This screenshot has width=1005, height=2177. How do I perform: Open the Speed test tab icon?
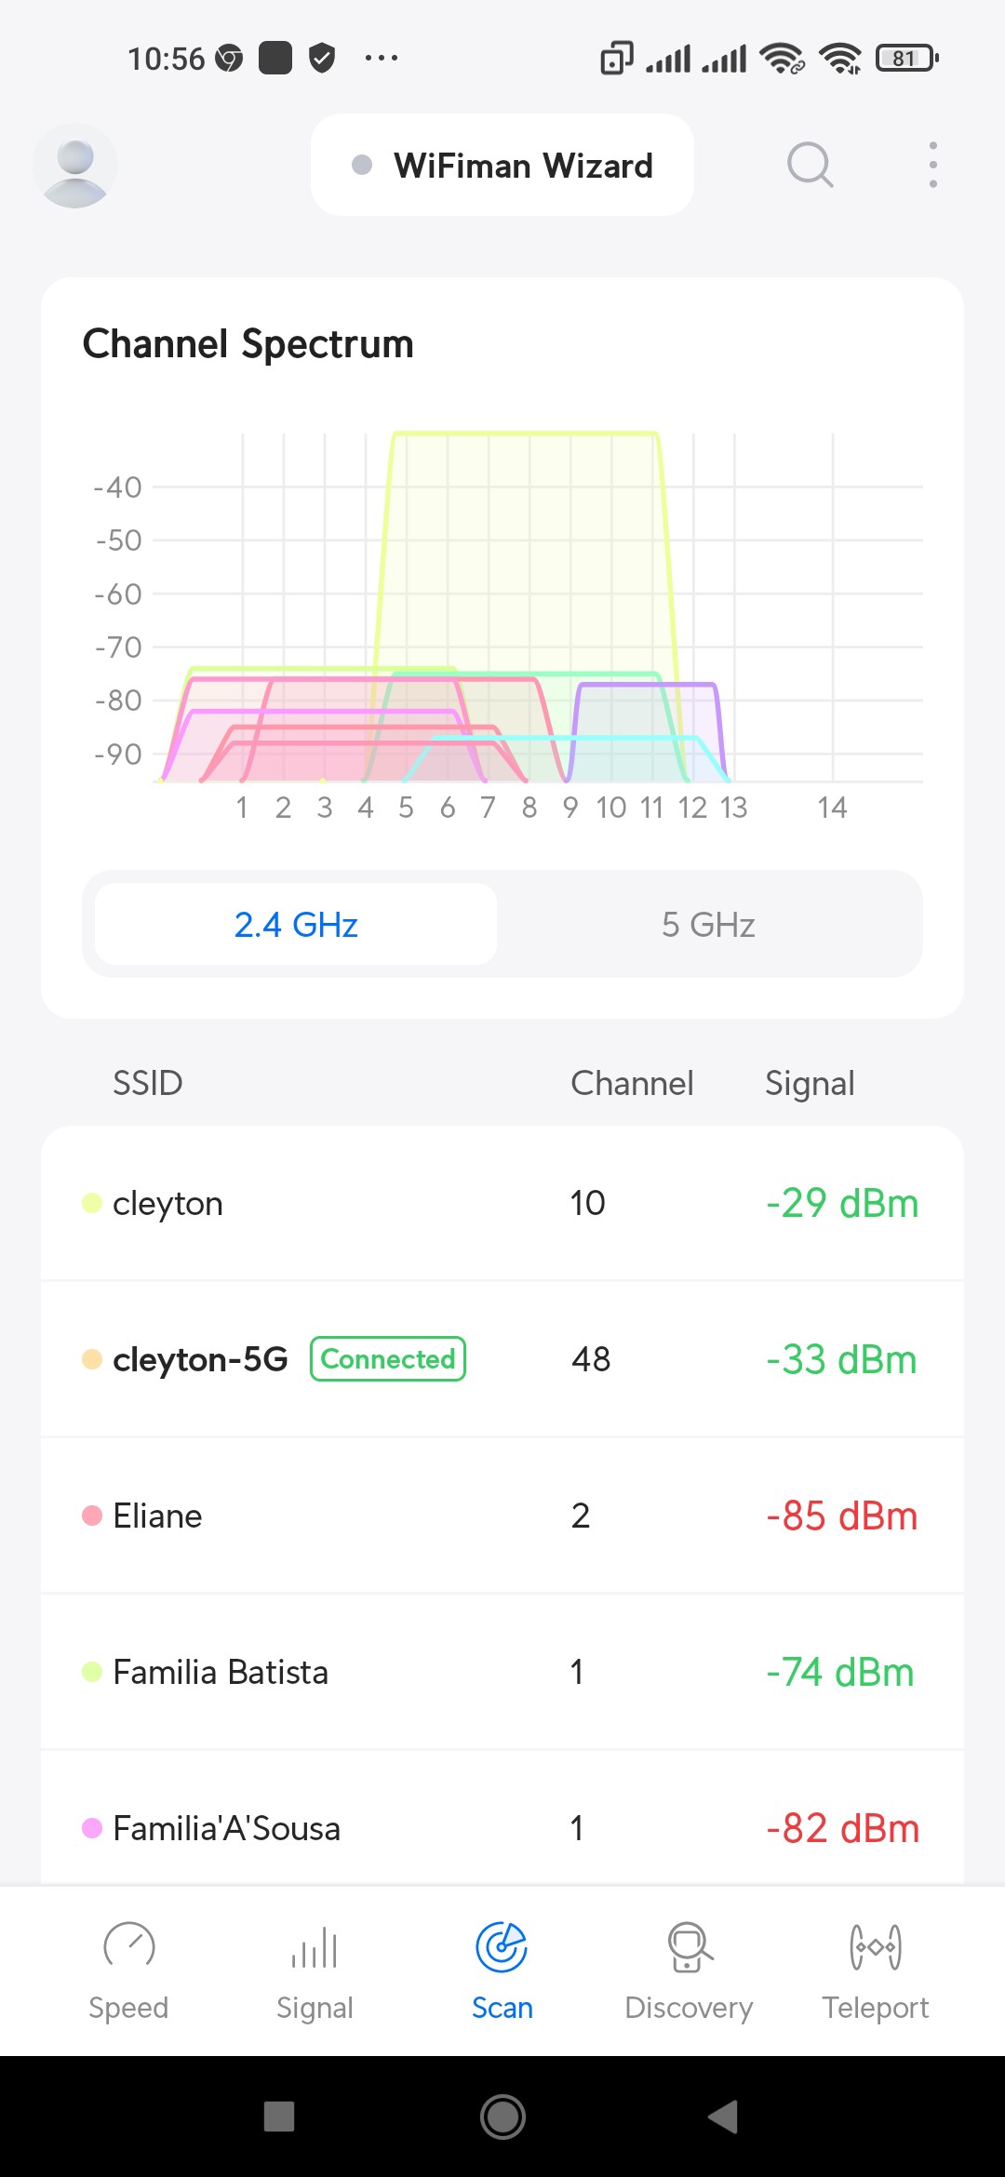[x=128, y=1946]
